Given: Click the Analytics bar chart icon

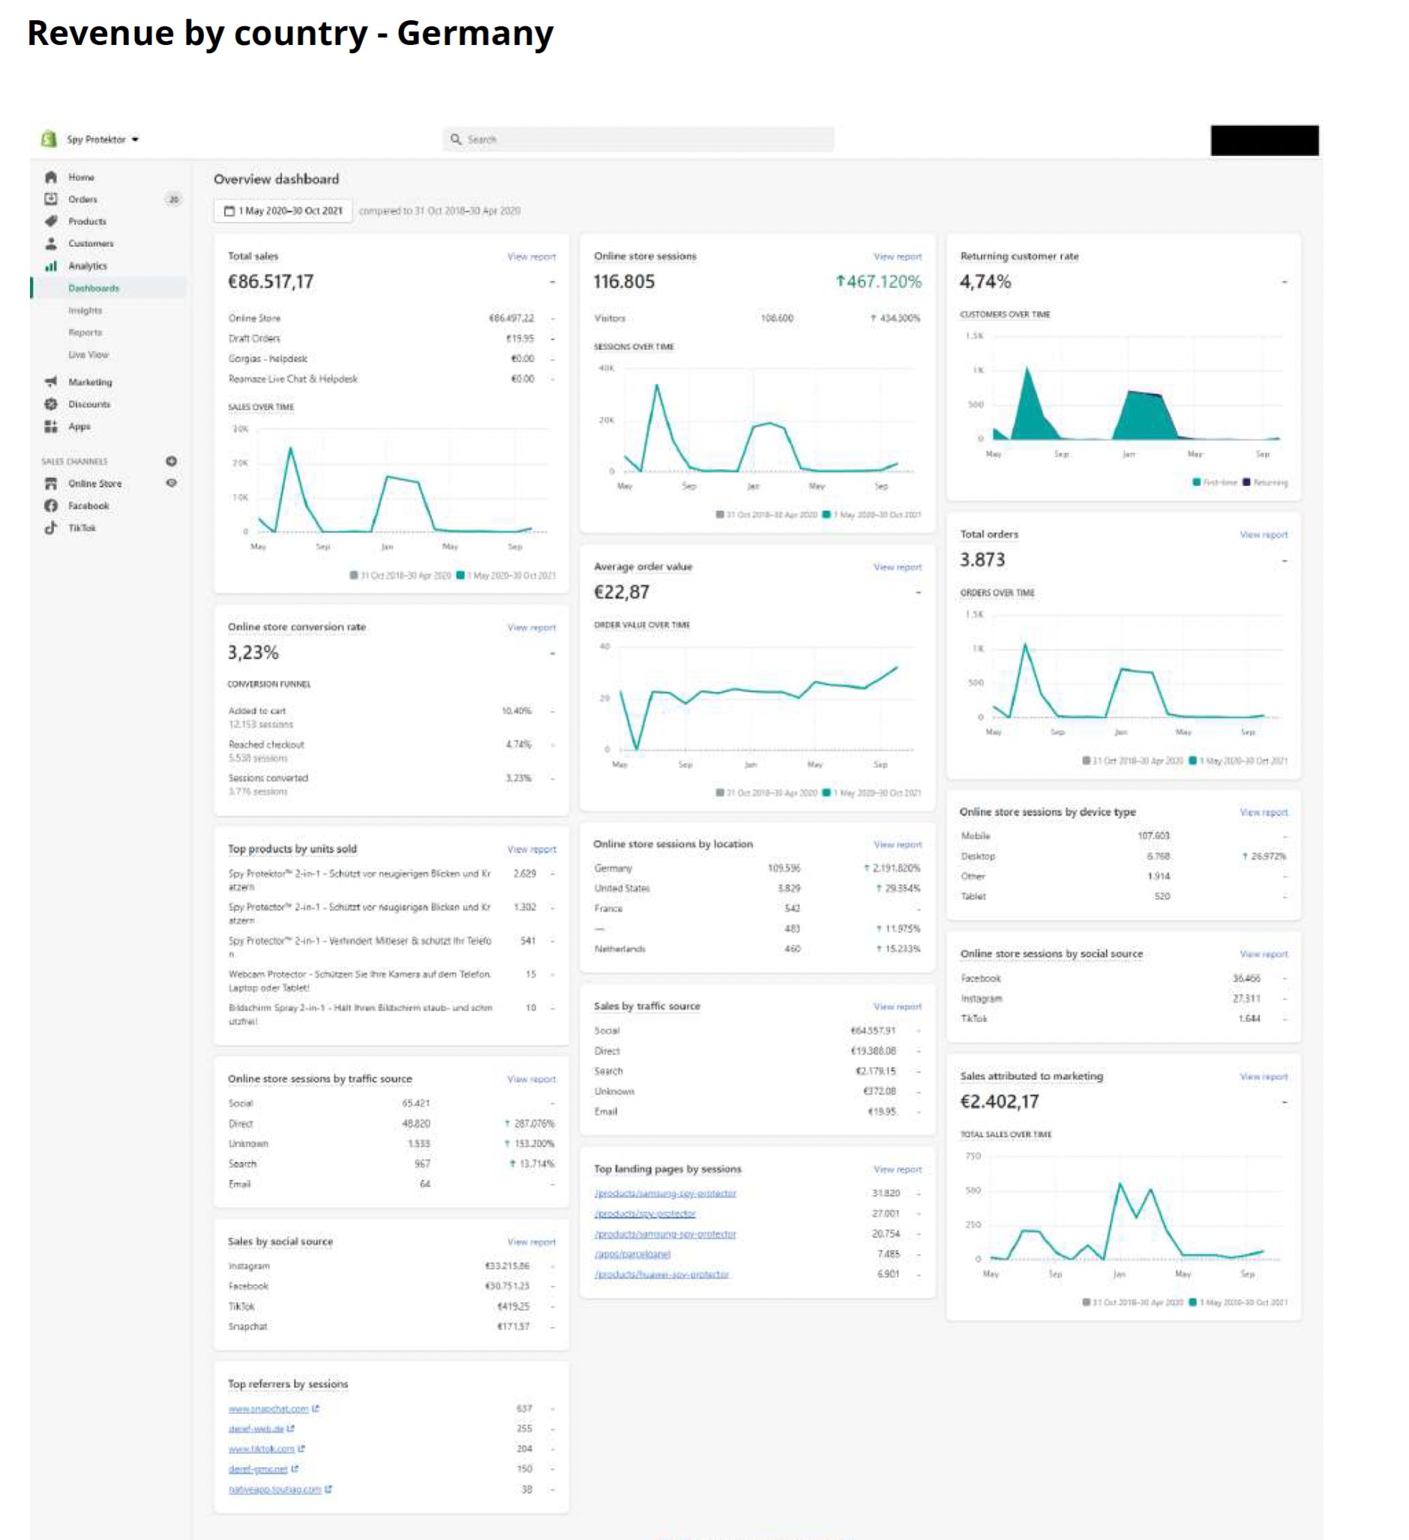Looking at the screenshot, I should 50,266.
